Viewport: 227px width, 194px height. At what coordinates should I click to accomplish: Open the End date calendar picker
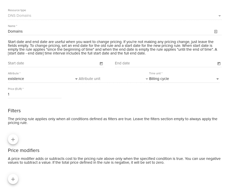click(x=219, y=63)
